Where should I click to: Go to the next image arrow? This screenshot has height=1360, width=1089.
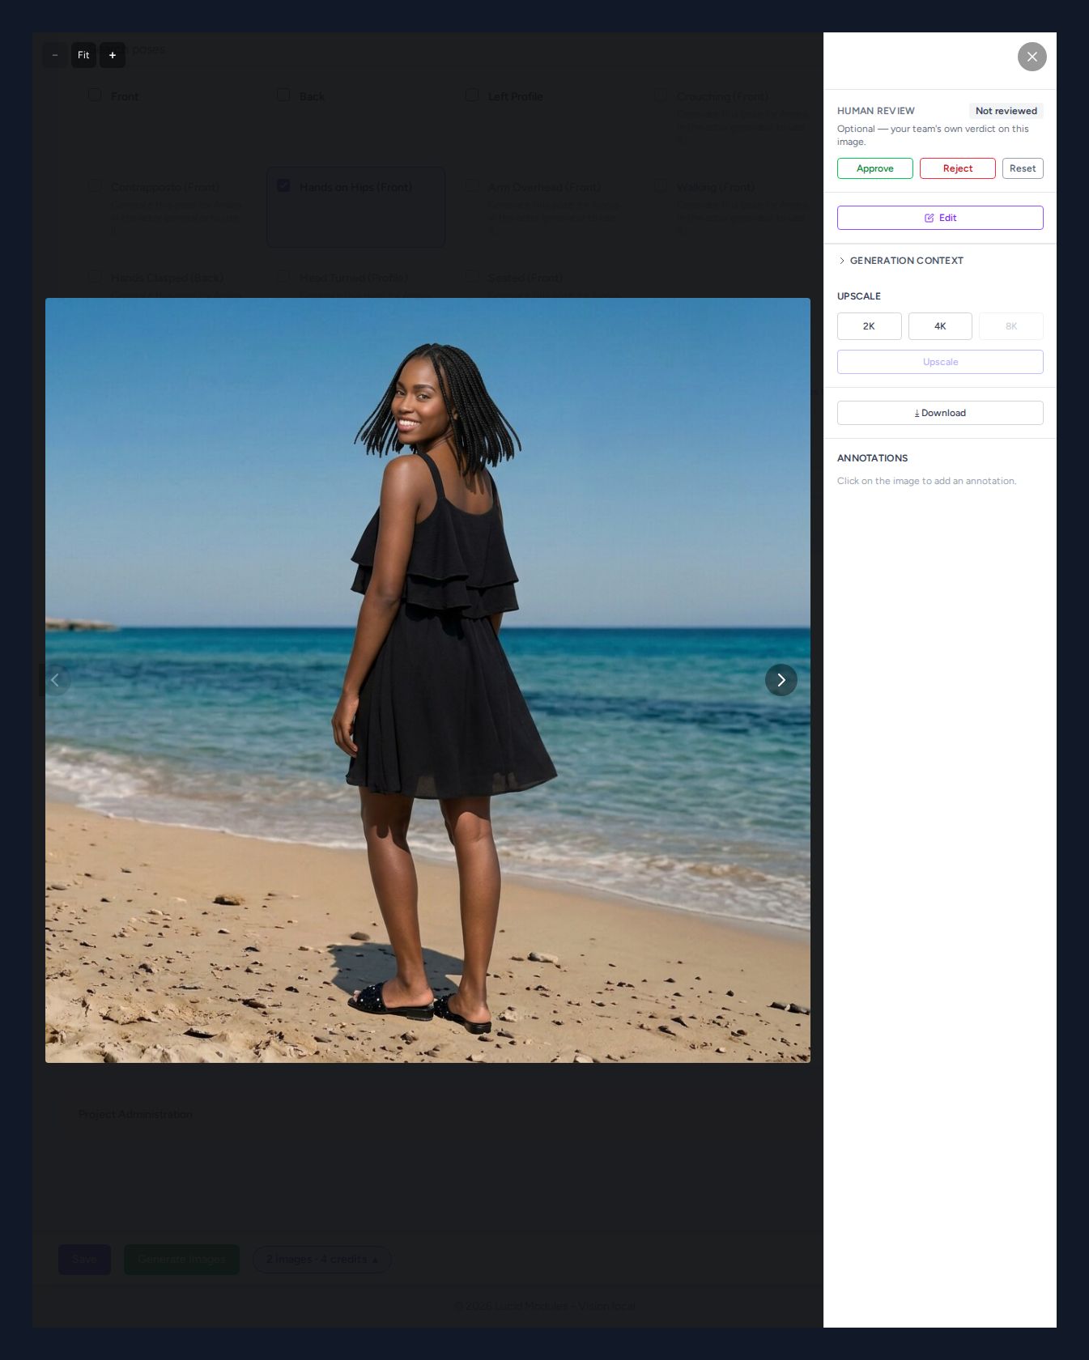click(x=781, y=680)
